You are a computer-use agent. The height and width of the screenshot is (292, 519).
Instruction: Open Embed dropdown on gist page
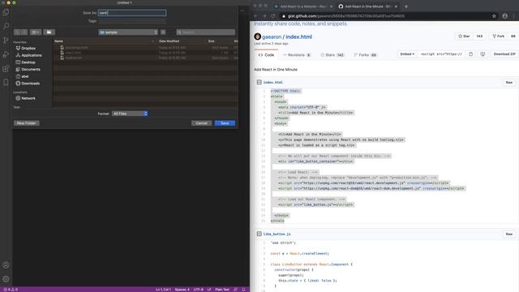click(407, 54)
